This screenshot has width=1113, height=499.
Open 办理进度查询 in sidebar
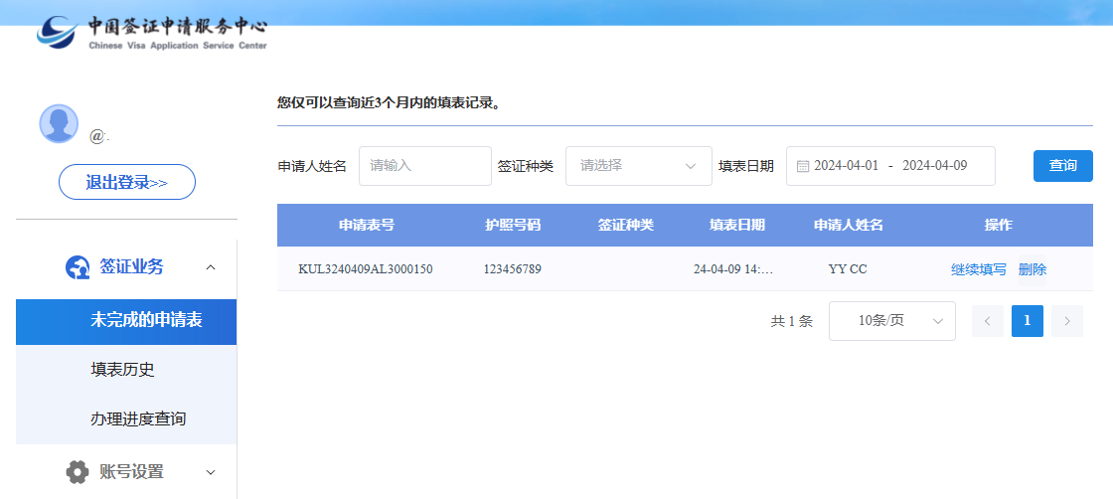tap(138, 419)
